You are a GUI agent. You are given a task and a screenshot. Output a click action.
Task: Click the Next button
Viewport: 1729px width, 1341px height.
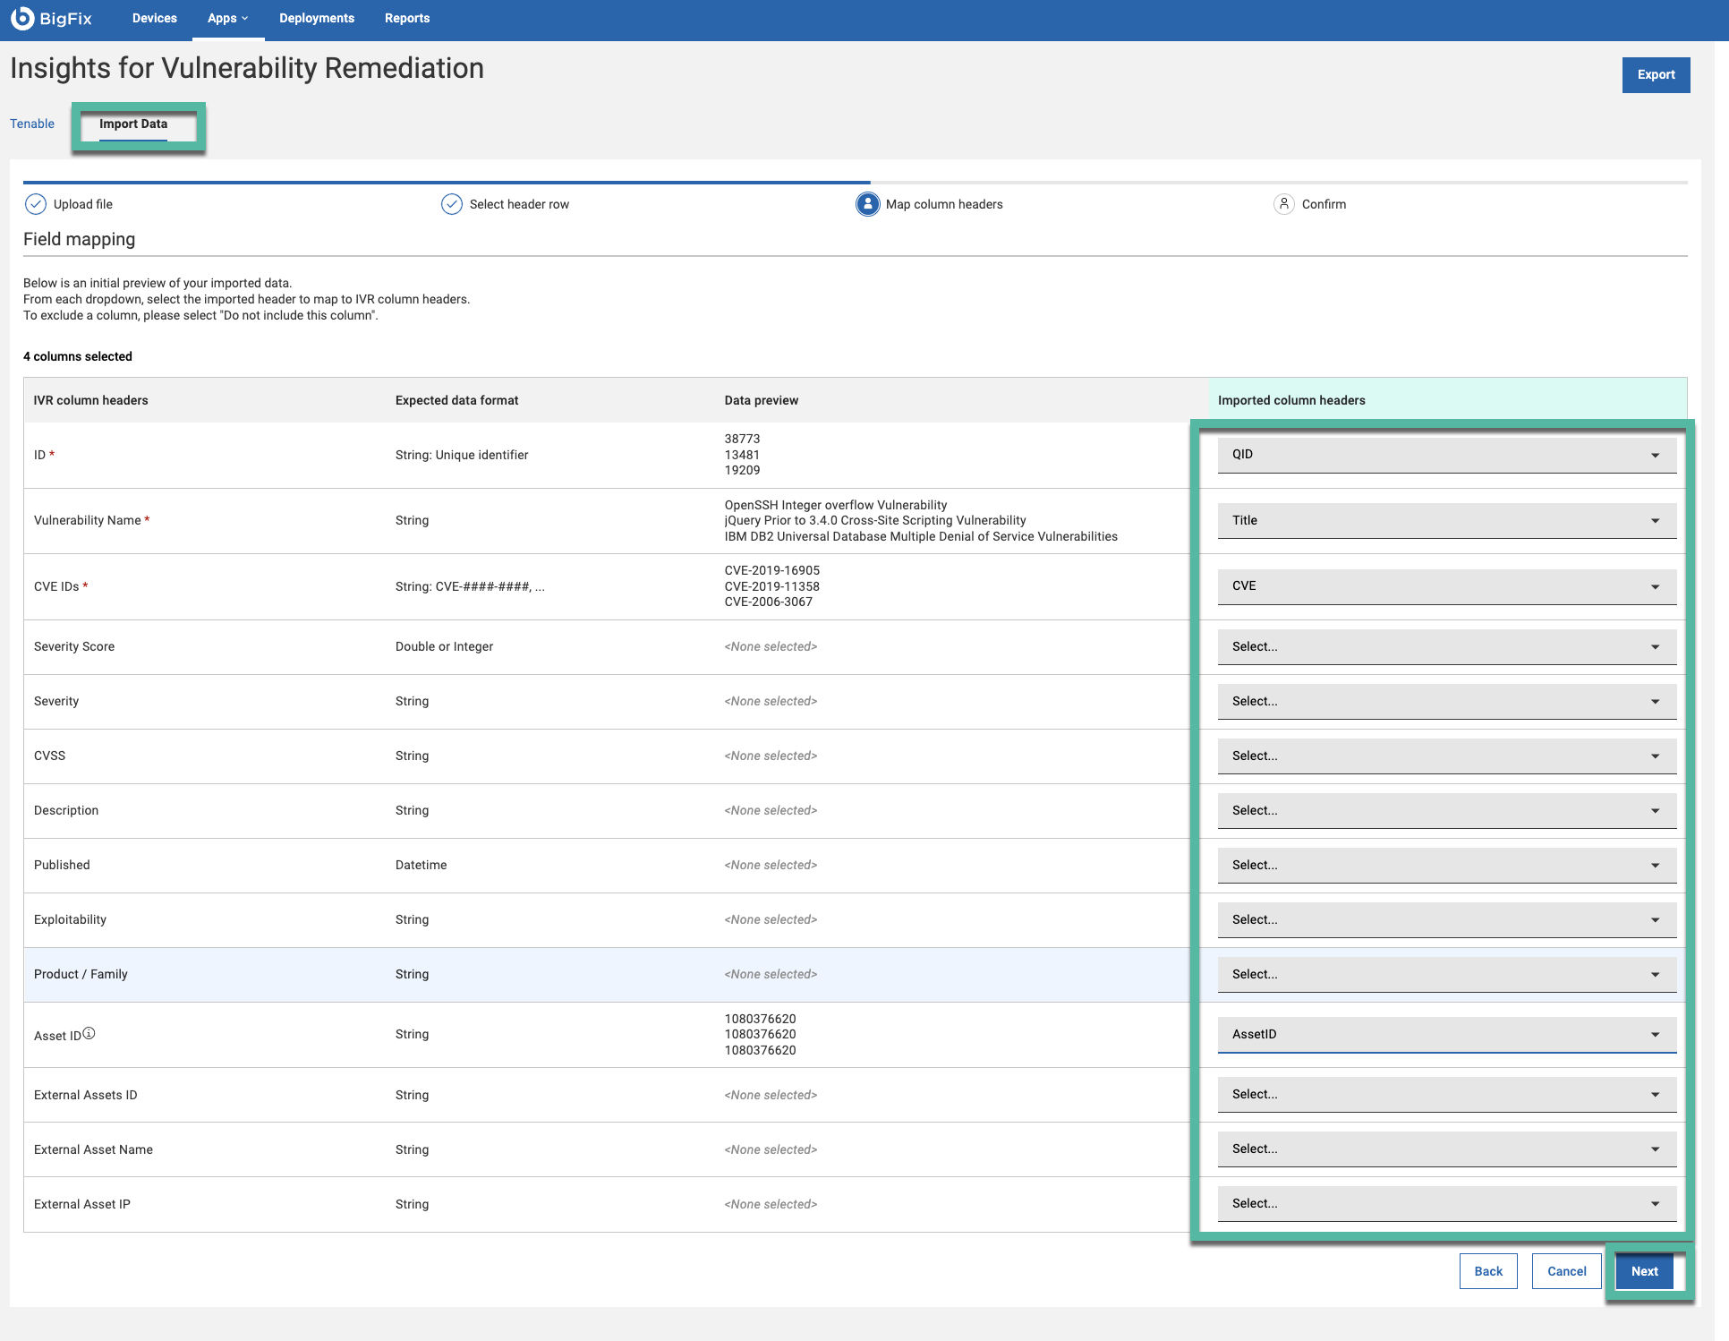pyautogui.click(x=1644, y=1271)
